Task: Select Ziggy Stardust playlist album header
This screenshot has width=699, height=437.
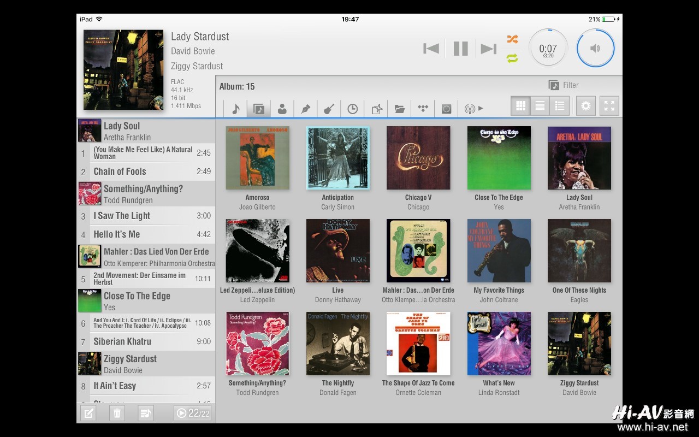Action: tap(146, 364)
